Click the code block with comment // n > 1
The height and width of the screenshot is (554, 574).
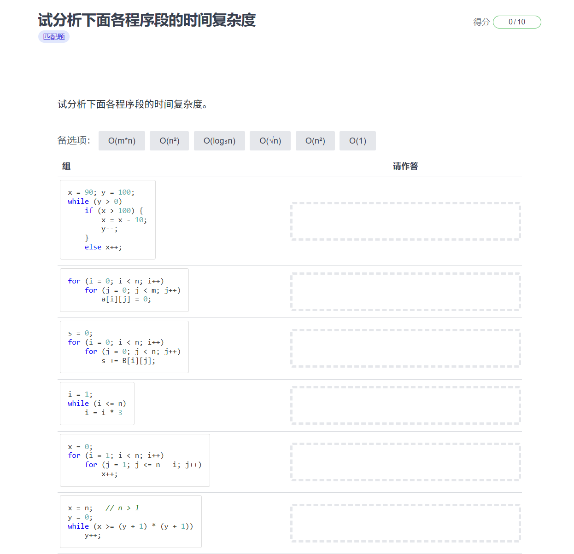click(131, 522)
